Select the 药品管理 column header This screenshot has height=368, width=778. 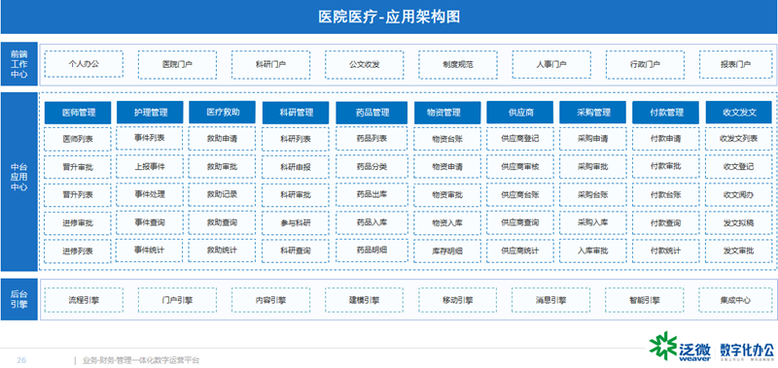tap(371, 113)
